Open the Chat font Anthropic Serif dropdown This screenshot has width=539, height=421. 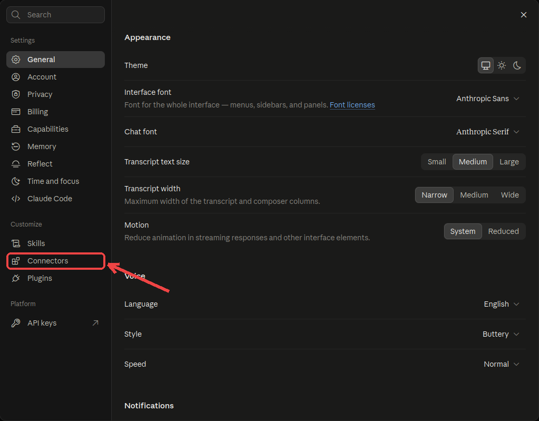pyautogui.click(x=487, y=132)
